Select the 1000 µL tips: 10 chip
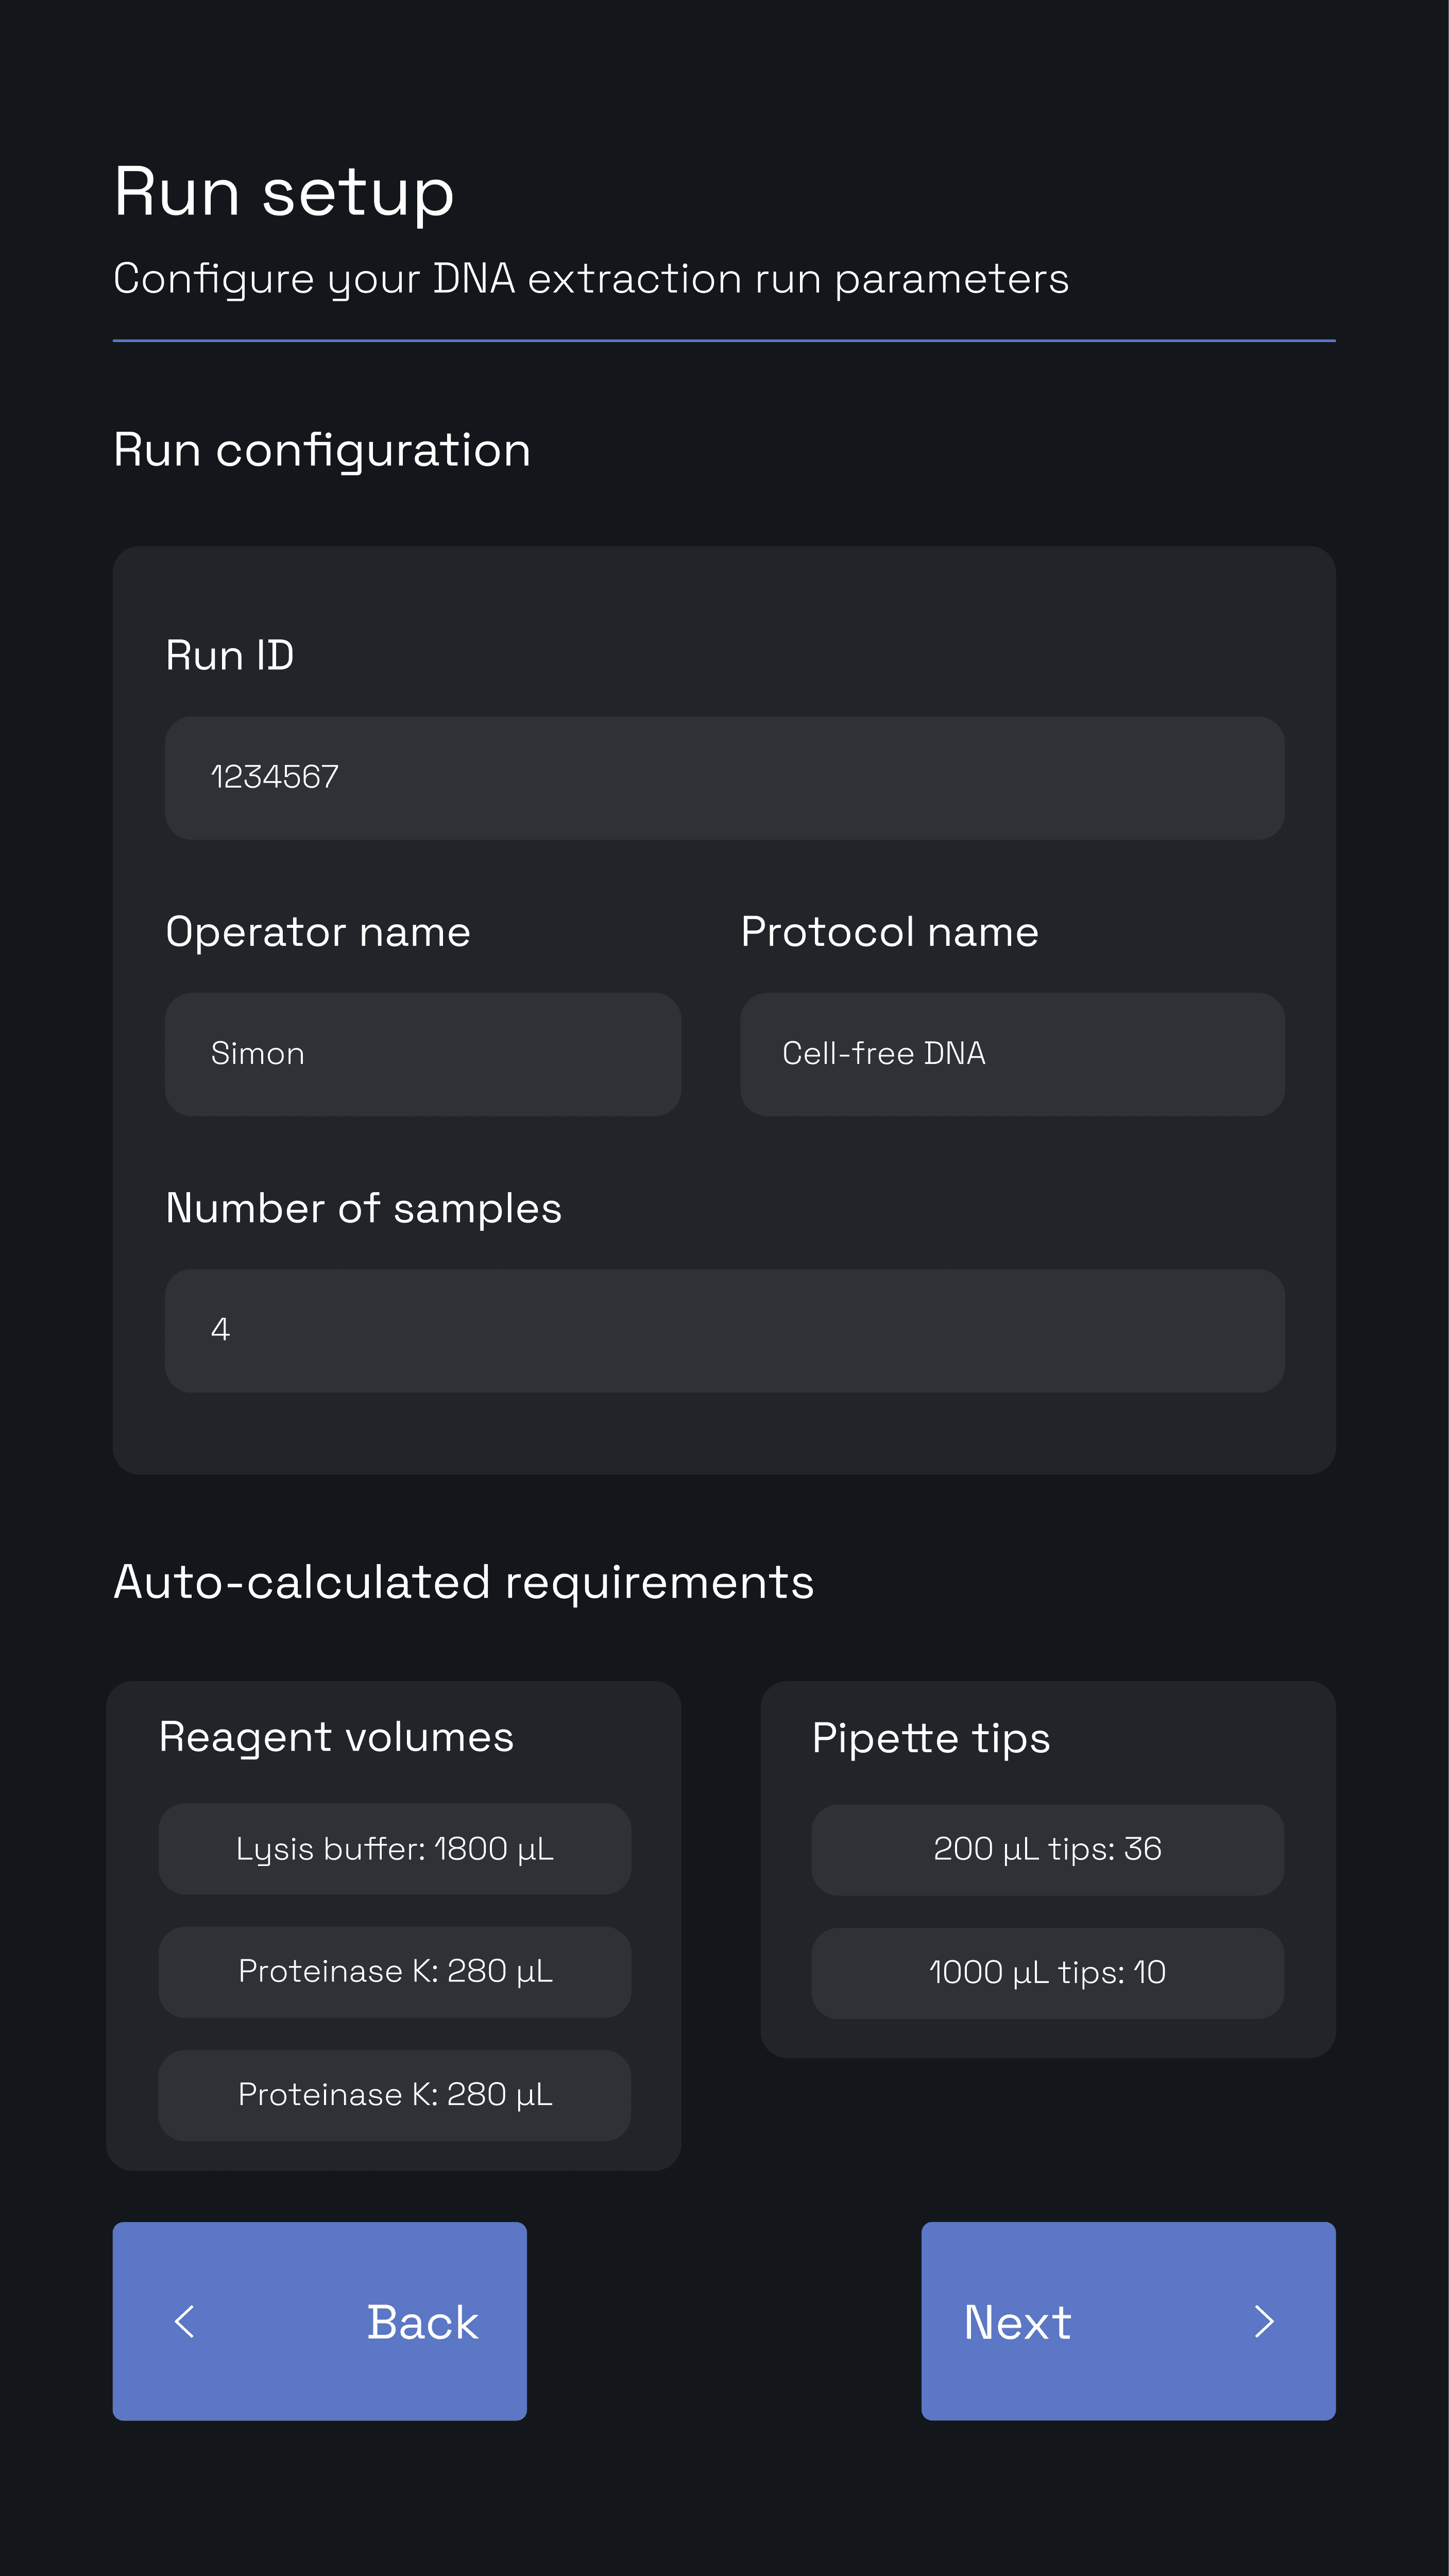Viewport: 1449px width, 2576px height. point(1047,1972)
